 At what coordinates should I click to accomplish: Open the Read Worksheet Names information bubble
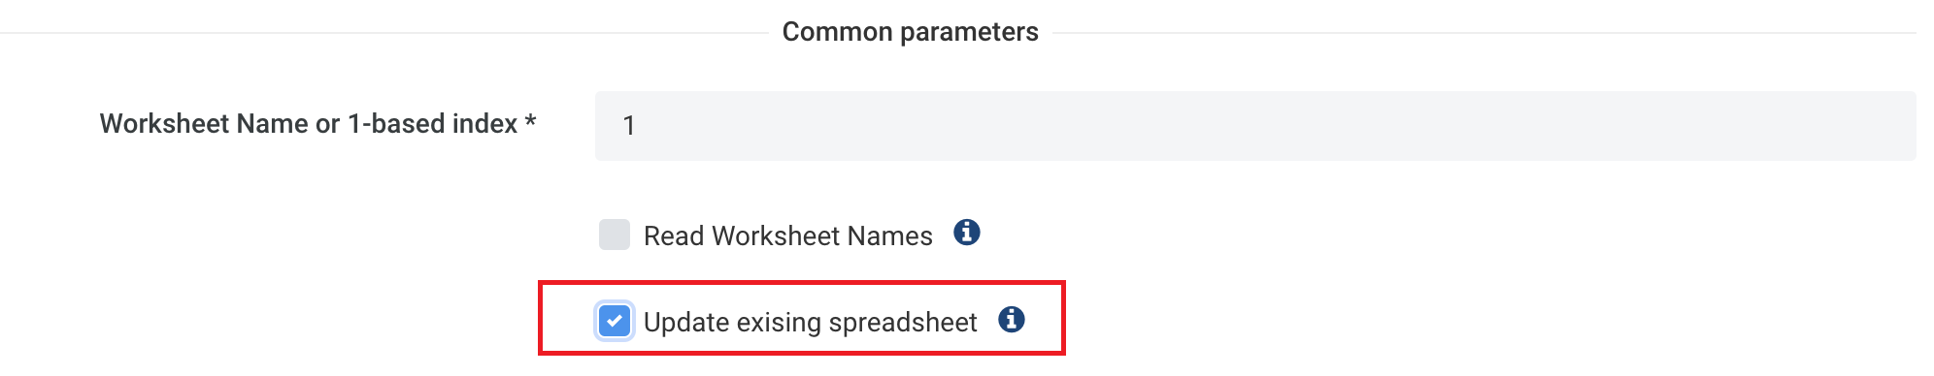tap(966, 233)
